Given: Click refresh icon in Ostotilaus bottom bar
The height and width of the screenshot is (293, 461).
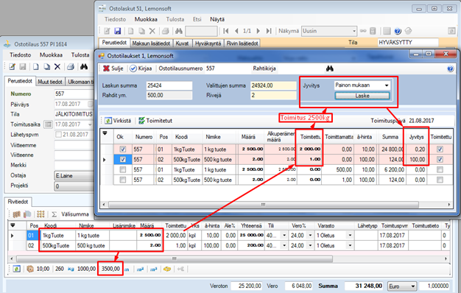Looking at the screenshot, I should coord(17,269).
